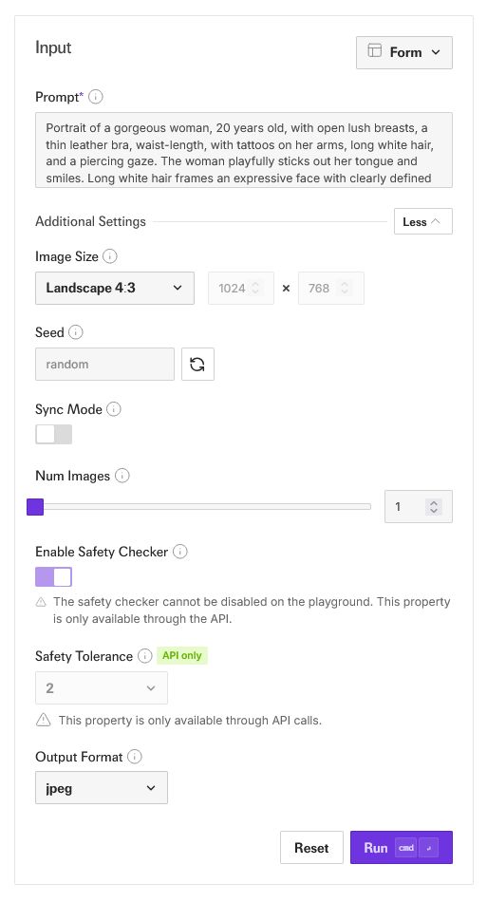This screenshot has height=902, width=487.
Task: Click the Reset button
Action: (311, 847)
